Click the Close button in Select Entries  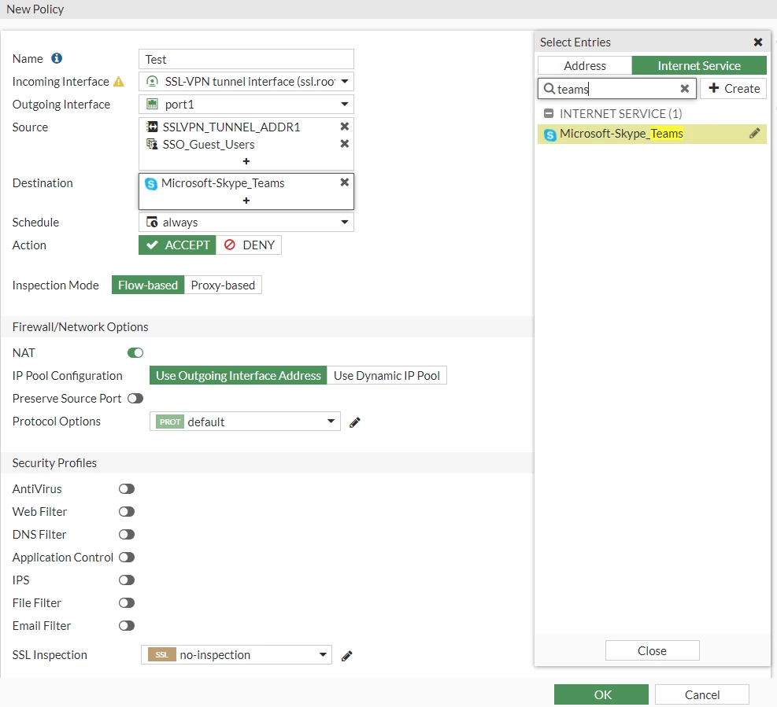(x=652, y=651)
